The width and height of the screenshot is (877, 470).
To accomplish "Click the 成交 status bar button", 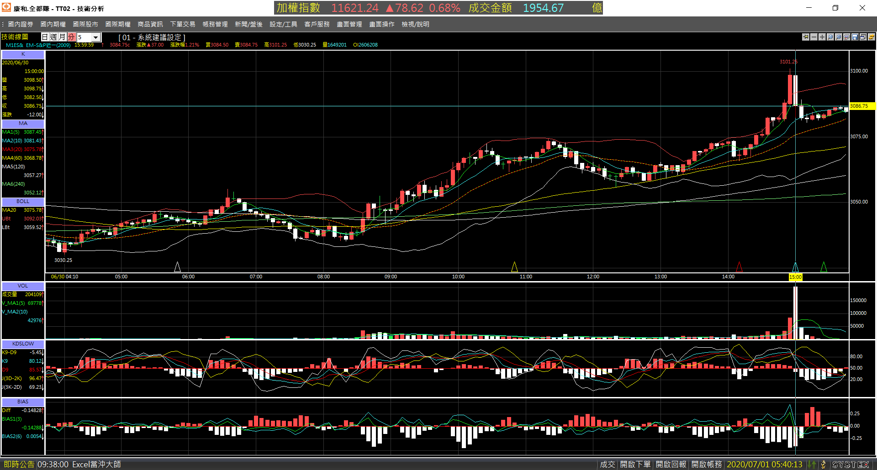I will [x=607, y=465].
